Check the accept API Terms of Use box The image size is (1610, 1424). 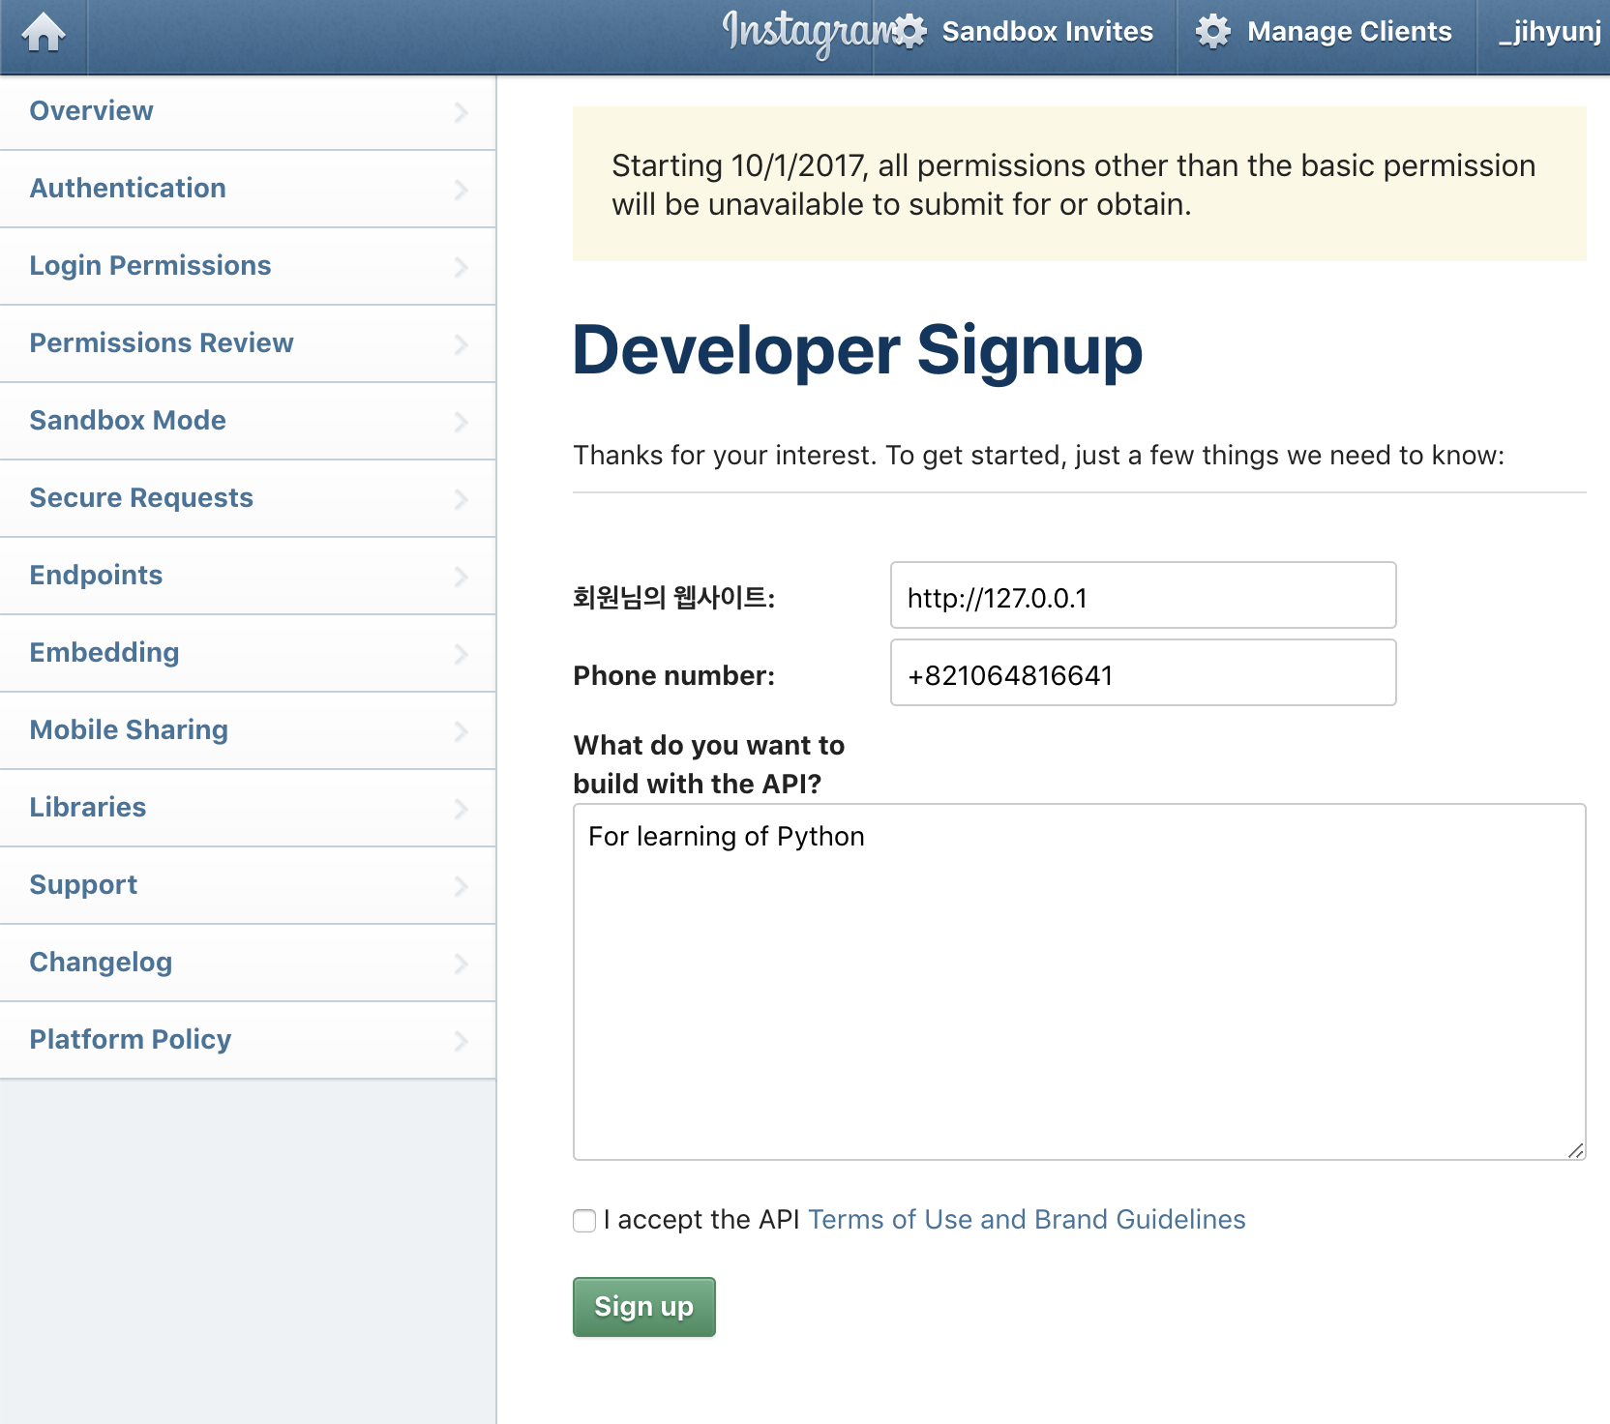[x=584, y=1221]
